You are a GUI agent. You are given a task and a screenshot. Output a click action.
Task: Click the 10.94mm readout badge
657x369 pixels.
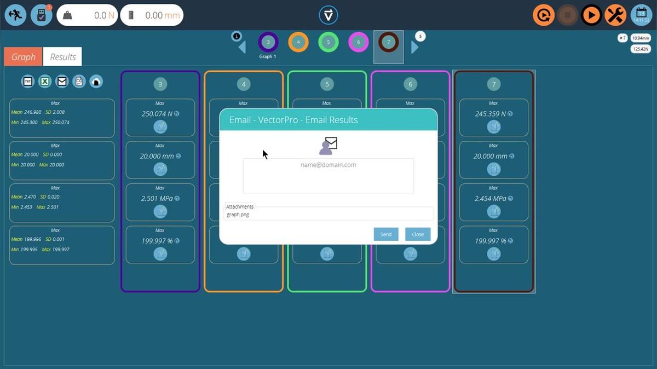click(641, 38)
